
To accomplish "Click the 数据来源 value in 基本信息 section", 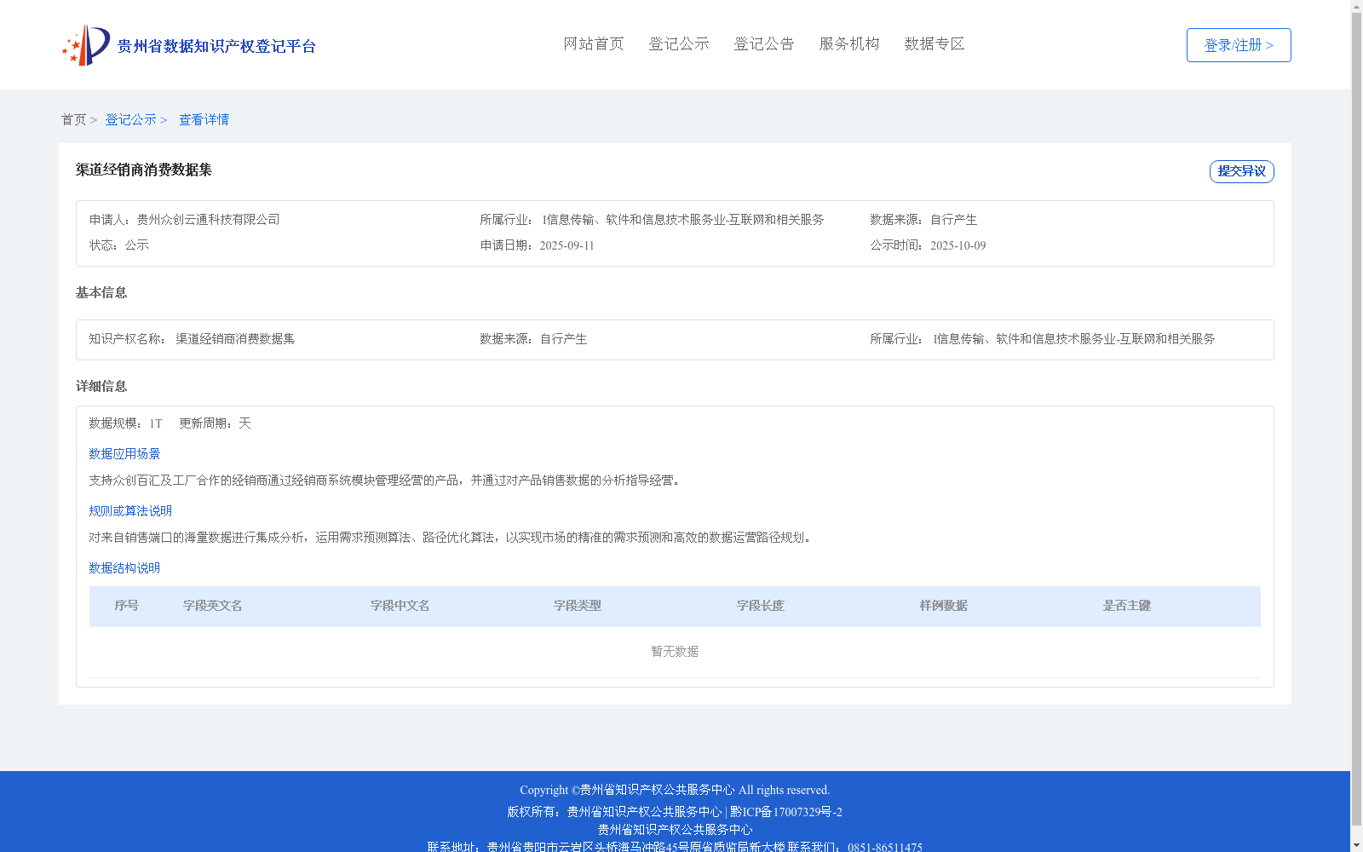I will pyautogui.click(x=563, y=339).
